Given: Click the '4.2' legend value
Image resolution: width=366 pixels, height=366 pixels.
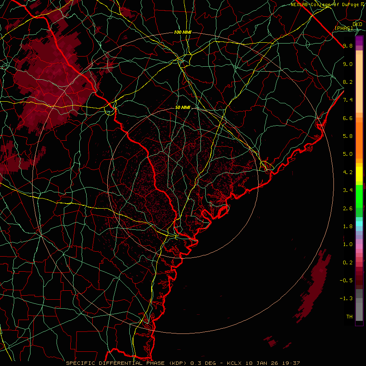Looking at the screenshot, I should [348, 172].
